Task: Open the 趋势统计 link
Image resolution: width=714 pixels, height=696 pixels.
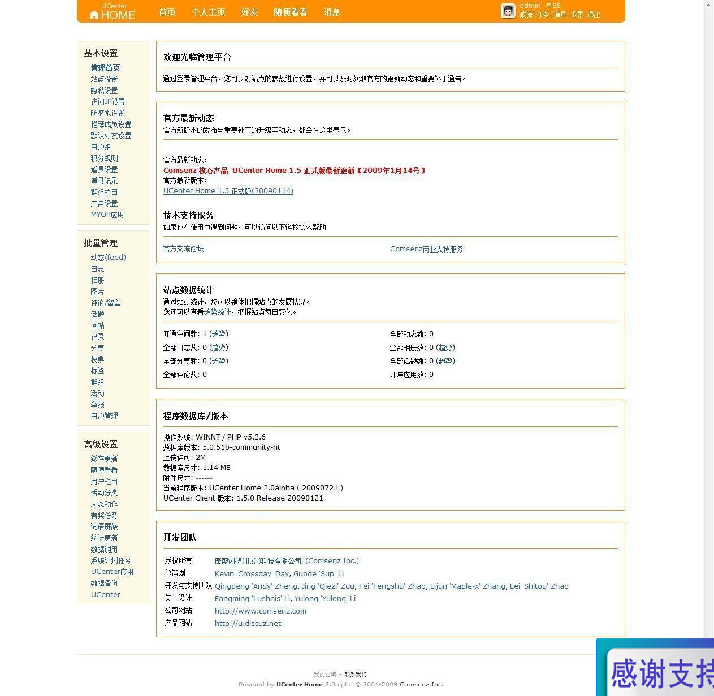Action: [x=217, y=312]
